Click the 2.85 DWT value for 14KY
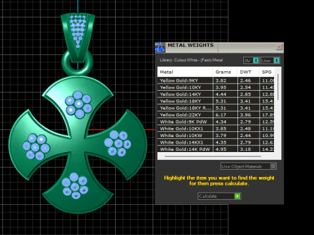This screenshot has width=314, height=235. click(x=245, y=94)
